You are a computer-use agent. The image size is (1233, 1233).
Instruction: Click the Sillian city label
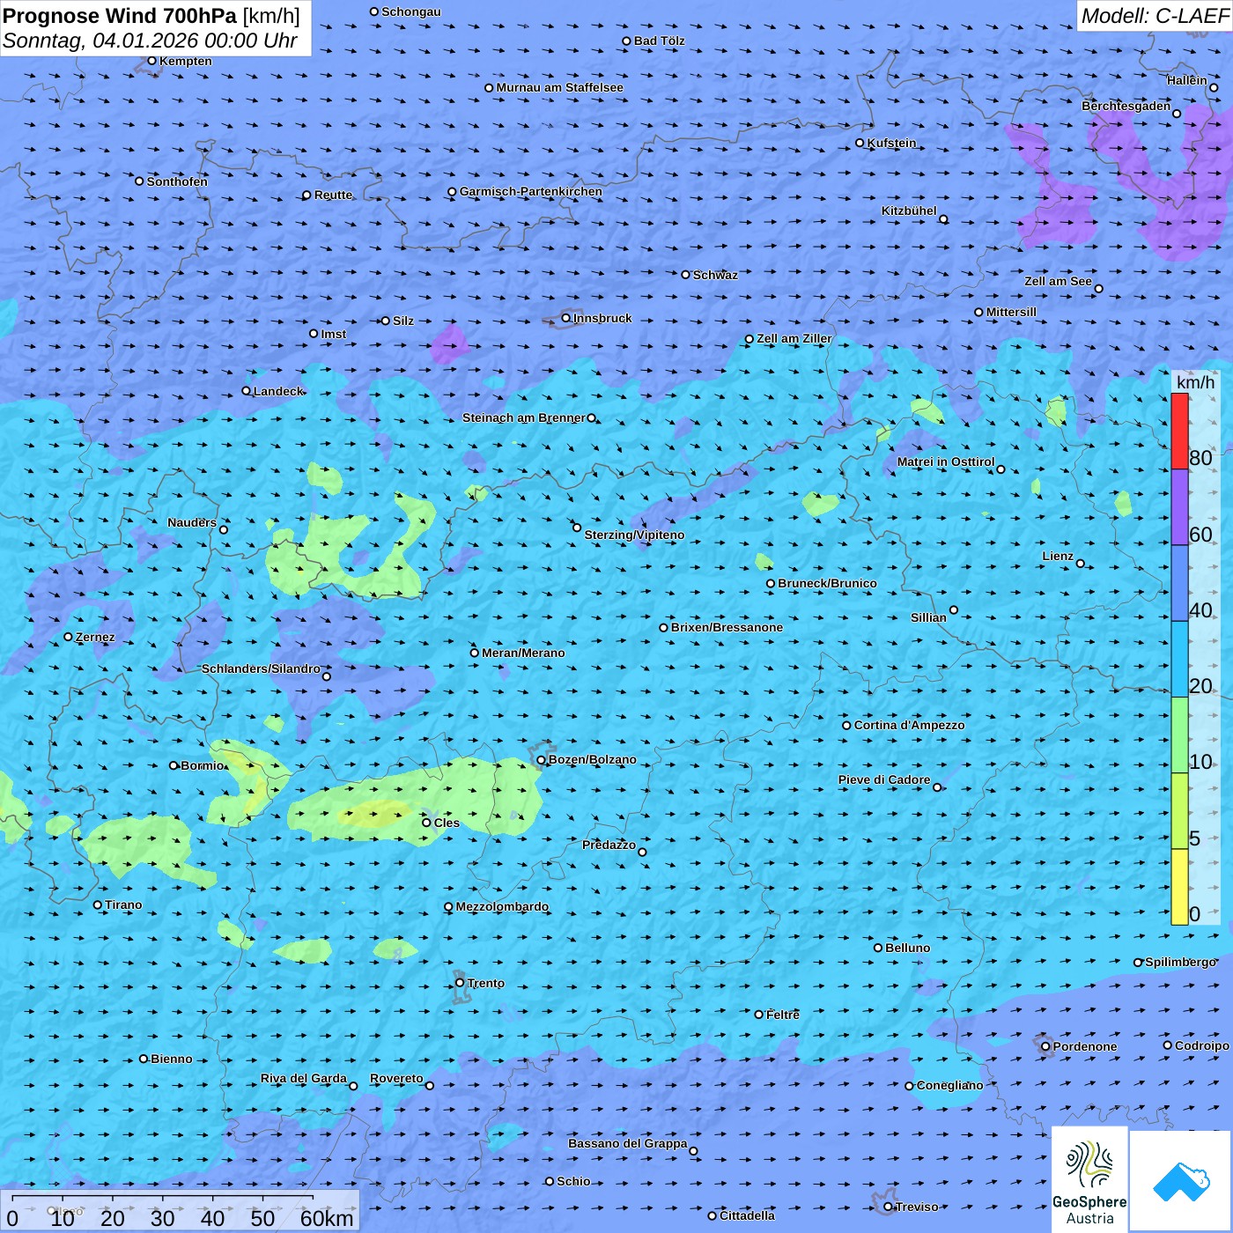928,617
